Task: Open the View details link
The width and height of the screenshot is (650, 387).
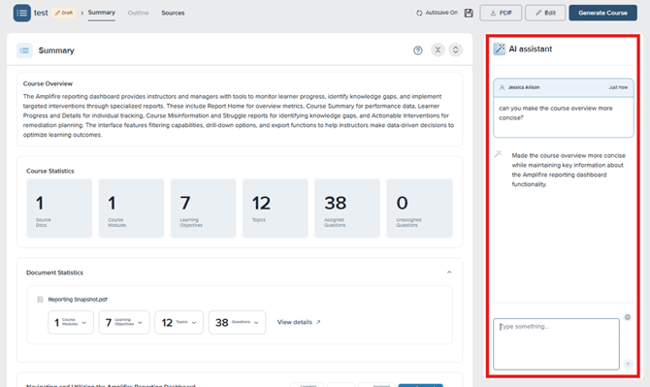Action: (299, 322)
